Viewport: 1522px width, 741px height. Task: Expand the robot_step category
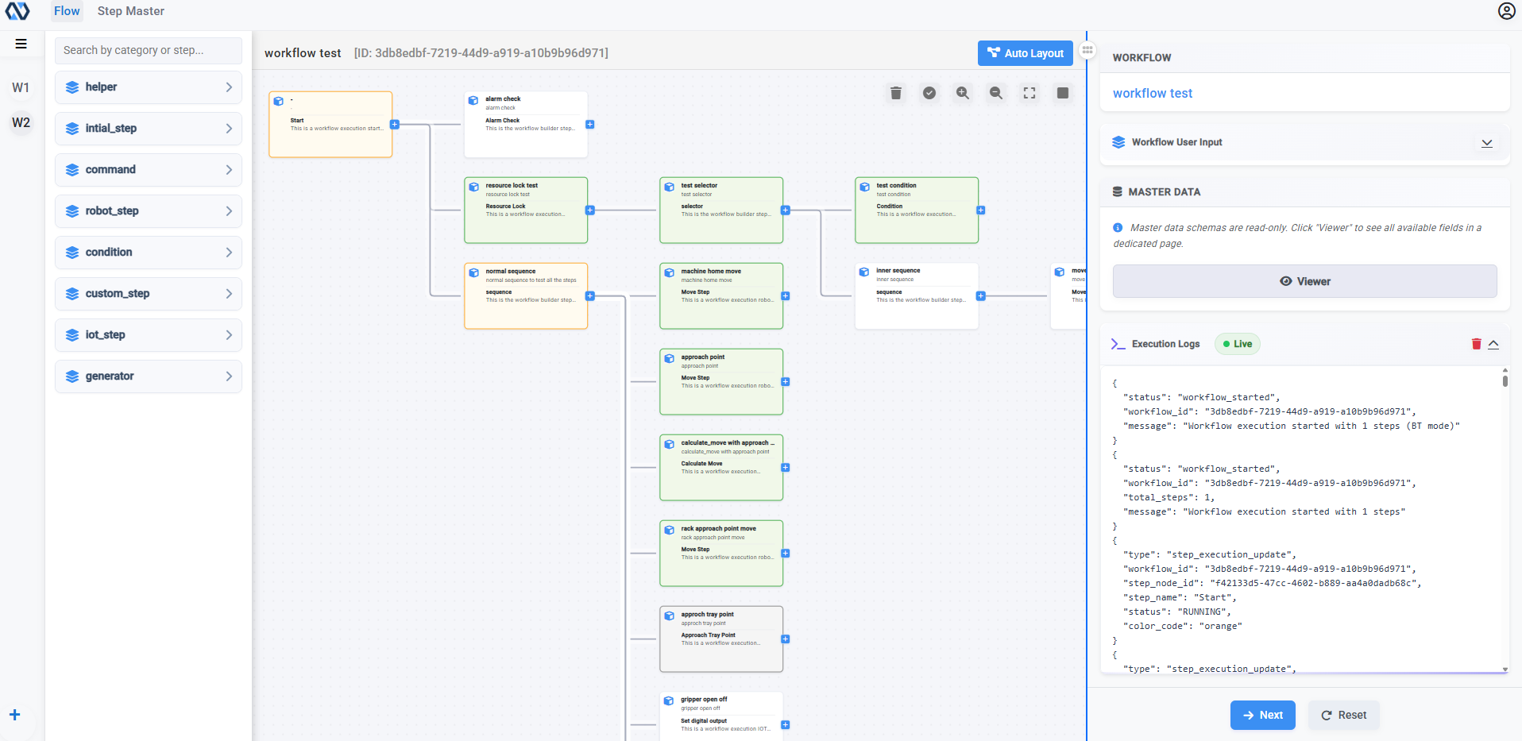(x=149, y=211)
